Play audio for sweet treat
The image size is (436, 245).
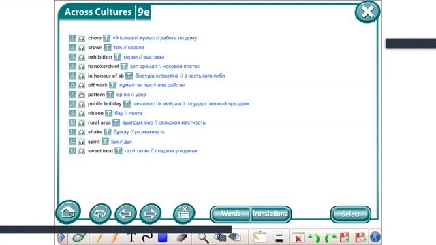pyautogui.click(x=81, y=151)
